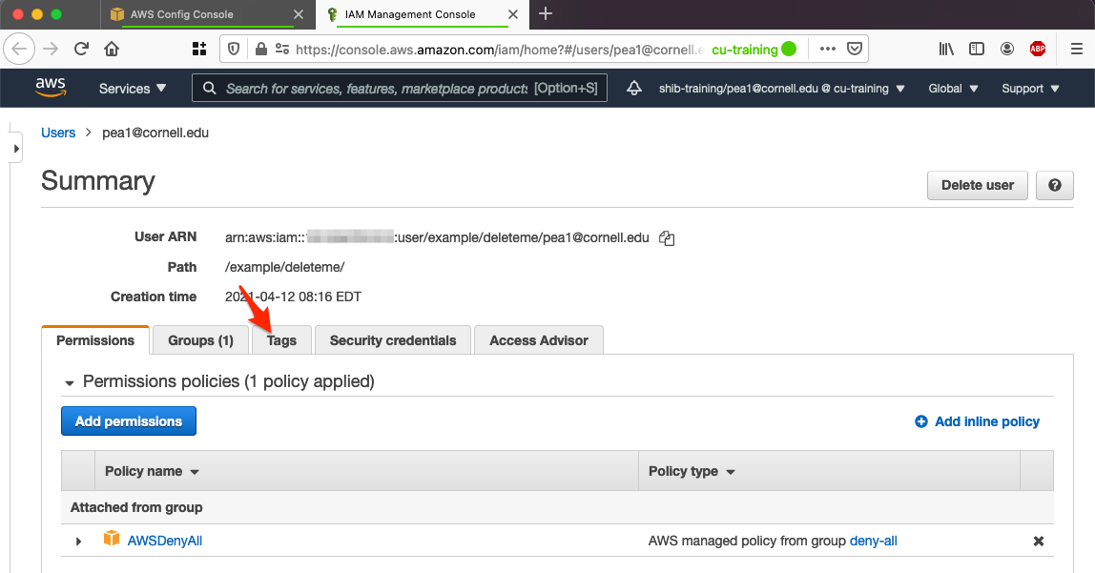Sort by the Policy name column
The image size is (1095, 573).
coord(152,471)
